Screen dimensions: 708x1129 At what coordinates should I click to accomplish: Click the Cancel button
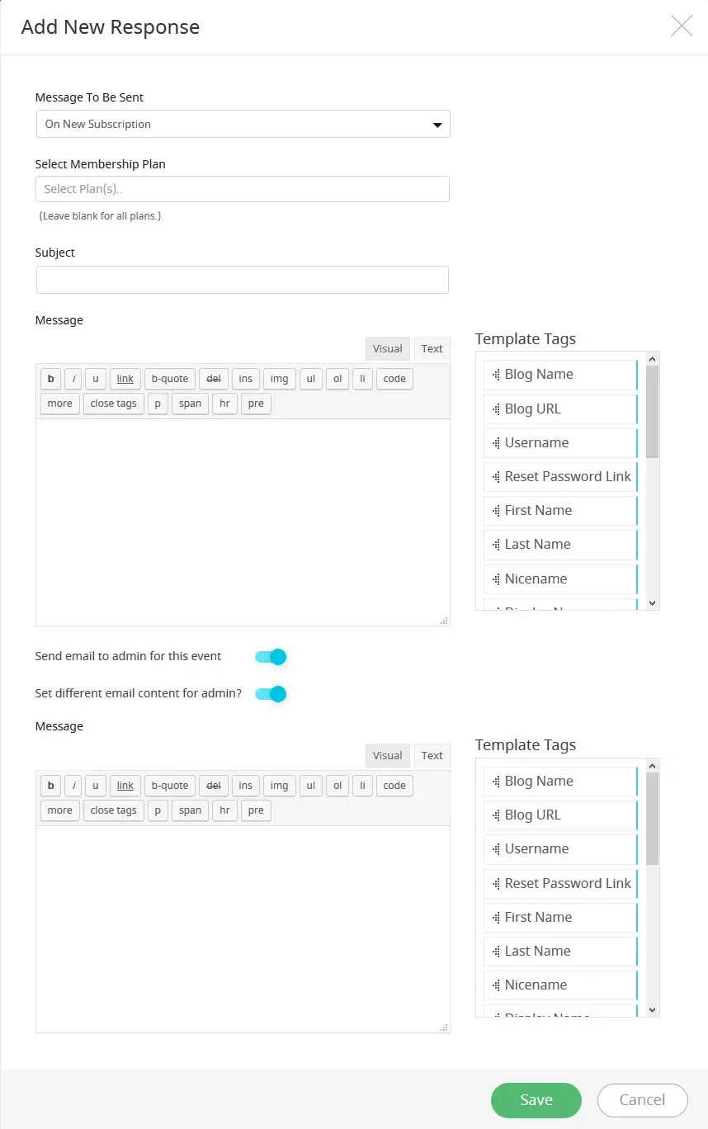coord(642,1100)
